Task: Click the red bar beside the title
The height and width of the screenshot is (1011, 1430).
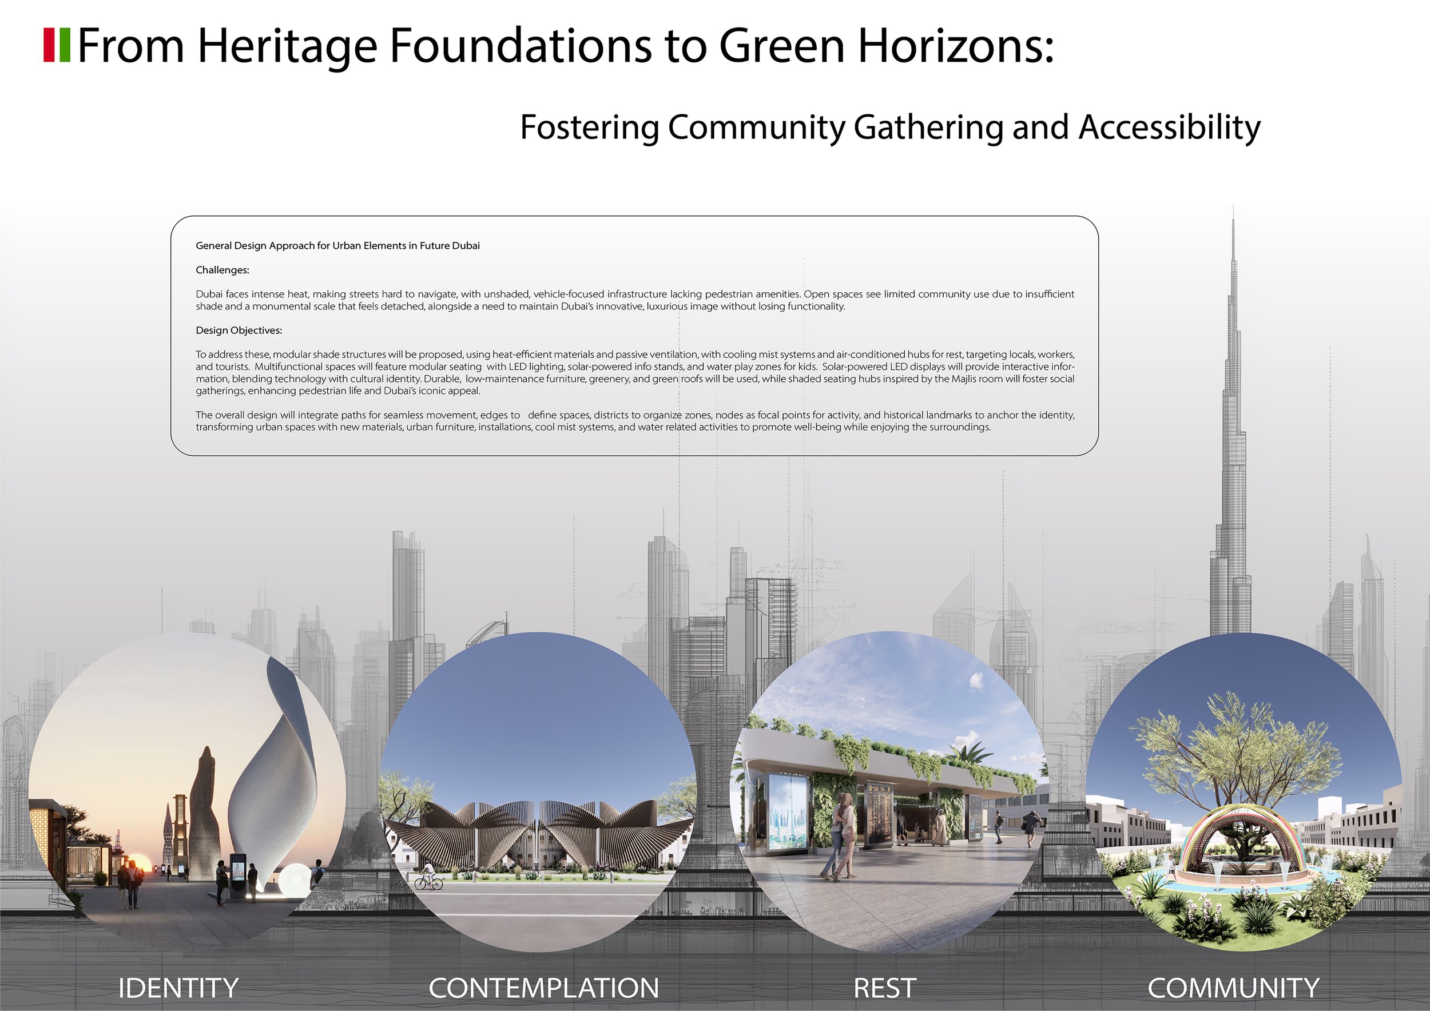Action: (49, 45)
